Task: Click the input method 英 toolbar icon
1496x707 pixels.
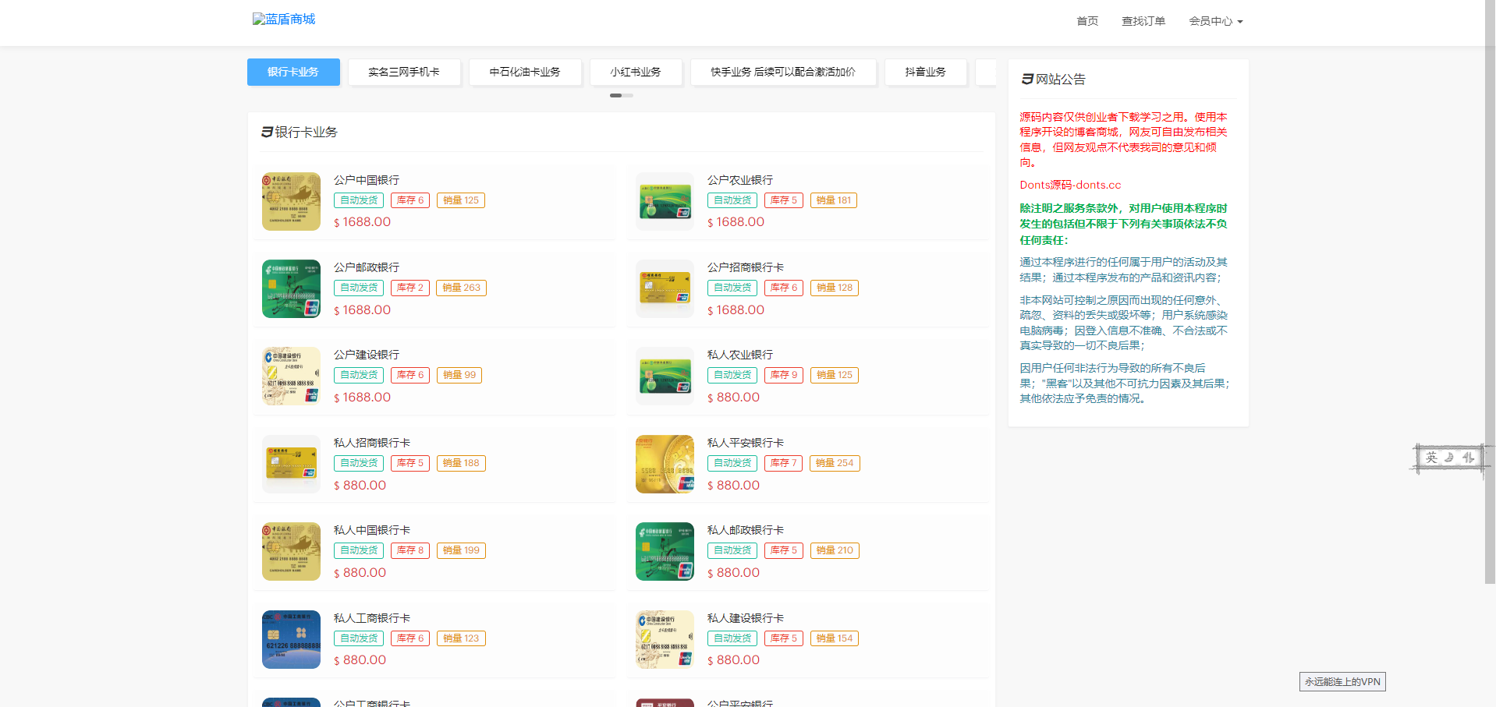Action: [1431, 458]
